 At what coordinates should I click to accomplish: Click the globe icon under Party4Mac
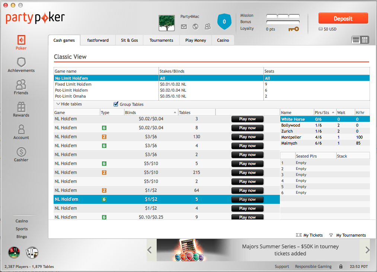195,27
